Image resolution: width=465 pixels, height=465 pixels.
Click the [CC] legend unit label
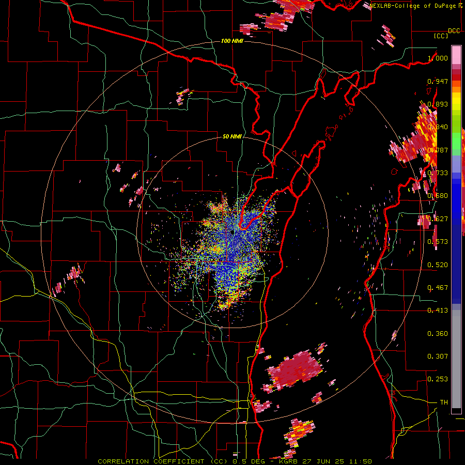point(441,36)
